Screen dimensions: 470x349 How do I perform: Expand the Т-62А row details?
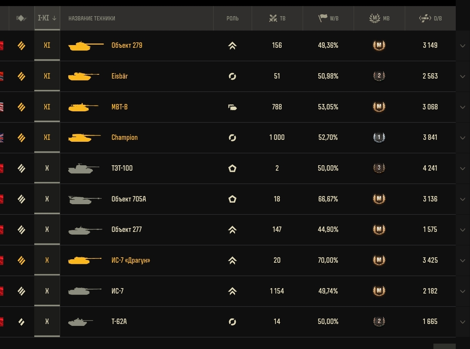pos(463,322)
